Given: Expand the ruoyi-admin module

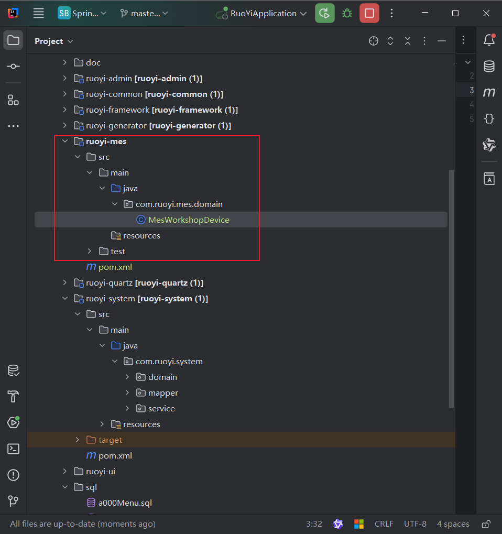Looking at the screenshot, I should [x=64, y=78].
